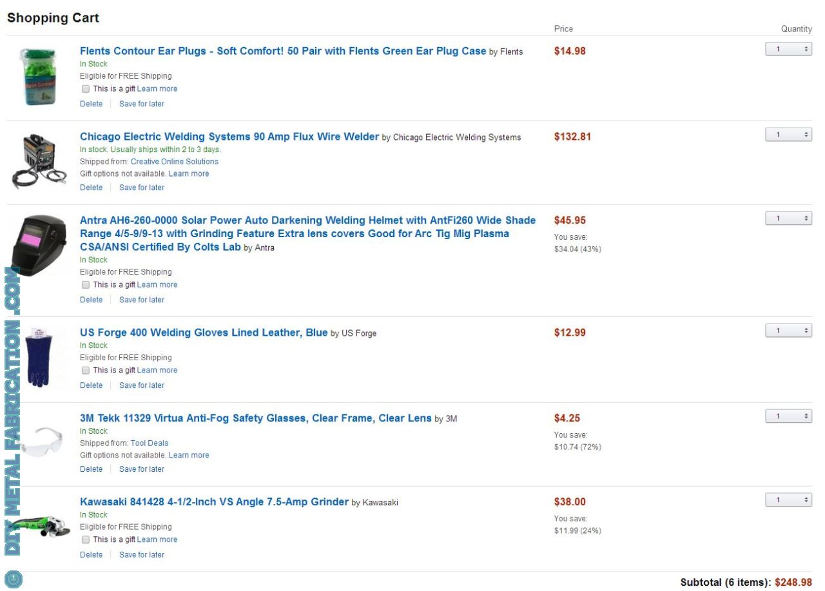
Task: Click the $14.98 ear plugs price
Action: [570, 51]
